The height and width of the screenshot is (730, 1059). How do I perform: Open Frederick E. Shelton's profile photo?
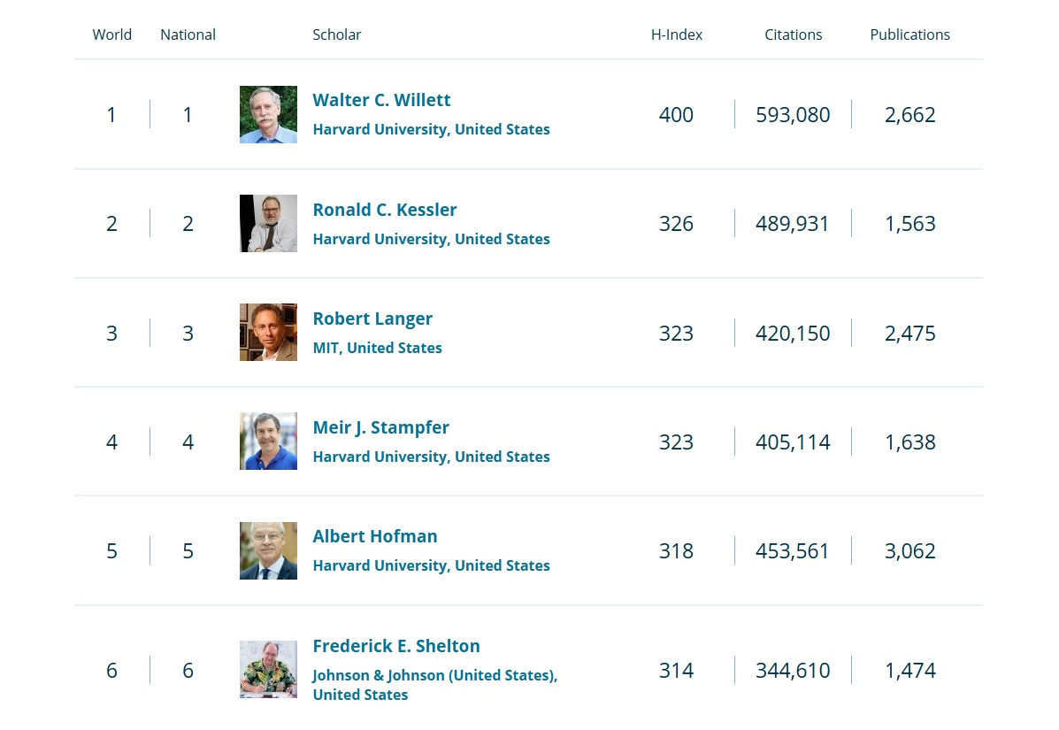click(268, 669)
